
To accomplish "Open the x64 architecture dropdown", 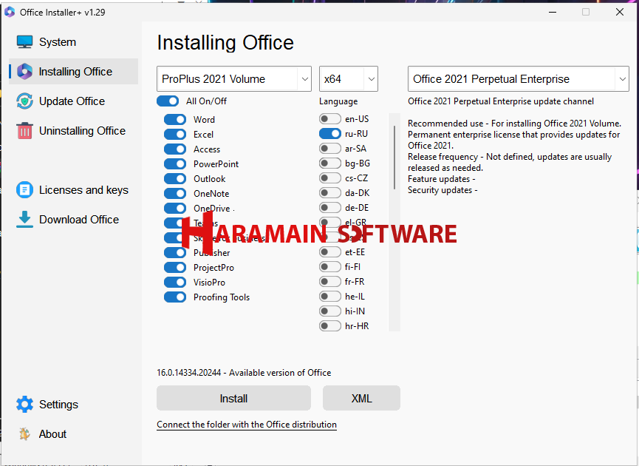I will (x=349, y=79).
